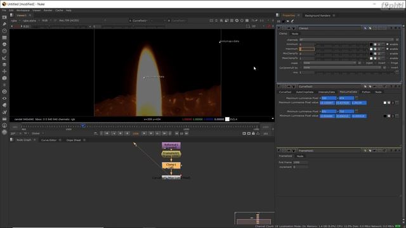This screenshot has height=228, width=406.
Task: Pause viewer updates with the pause icon
Action: pos(247,20)
